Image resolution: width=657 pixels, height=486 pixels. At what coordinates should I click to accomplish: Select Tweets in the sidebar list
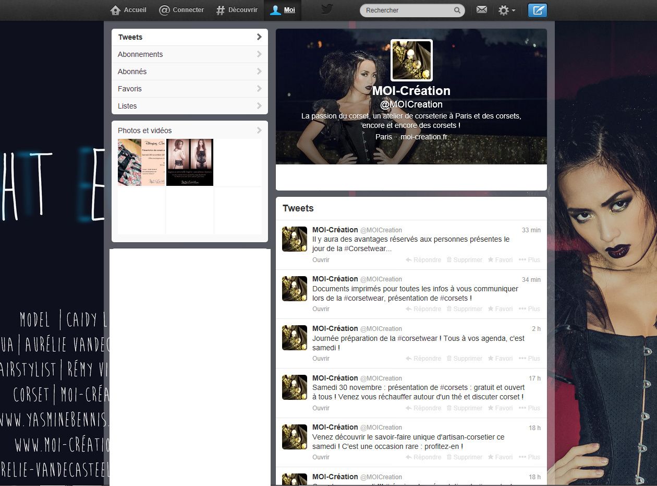pyautogui.click(x=190, y=37)
